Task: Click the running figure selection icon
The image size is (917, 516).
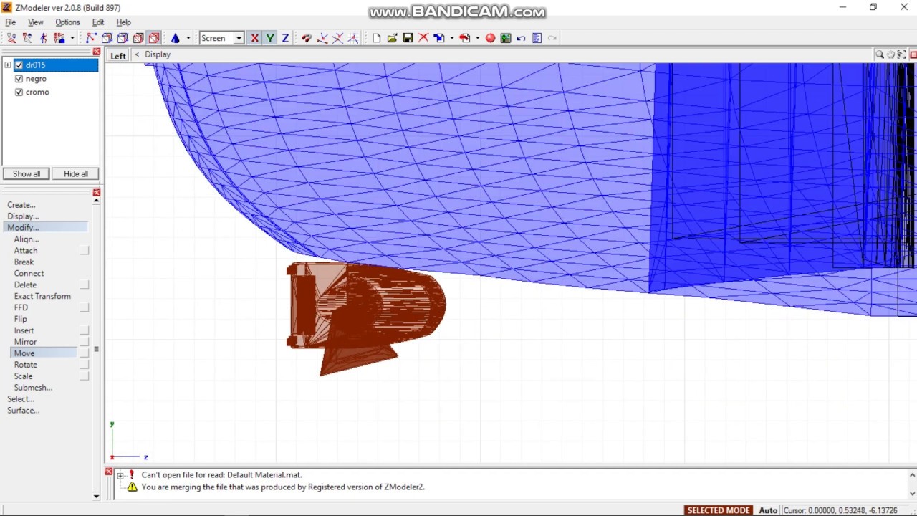Action: pyautogui.click(x=43, y=38)
